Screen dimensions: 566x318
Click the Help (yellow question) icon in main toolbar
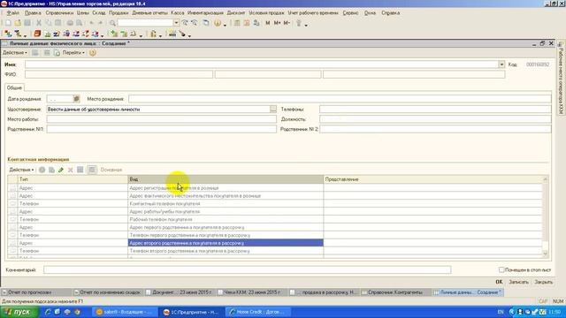tap(218, 23)
